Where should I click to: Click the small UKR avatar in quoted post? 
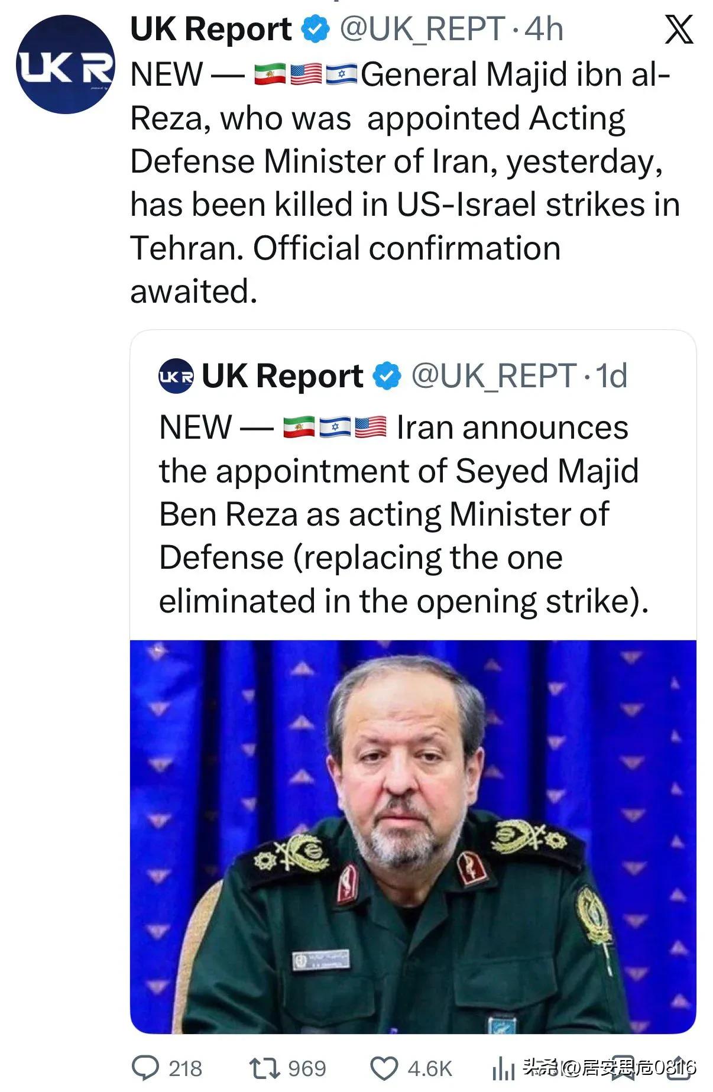pyautogui.click(x=176, y=376)
